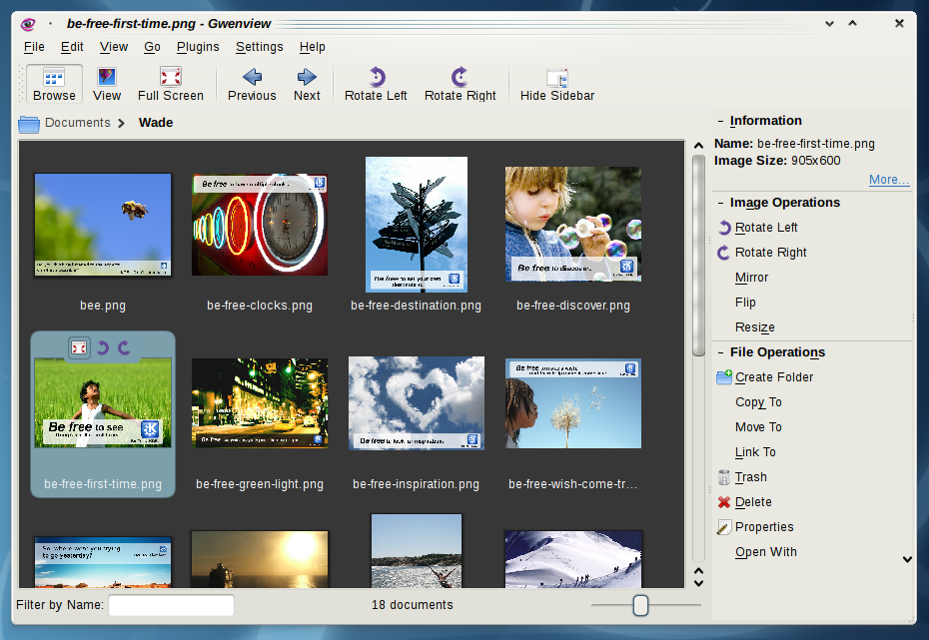
Task: Select the be-free-inspiration.png thumbnail
Action: coord(416,402)
